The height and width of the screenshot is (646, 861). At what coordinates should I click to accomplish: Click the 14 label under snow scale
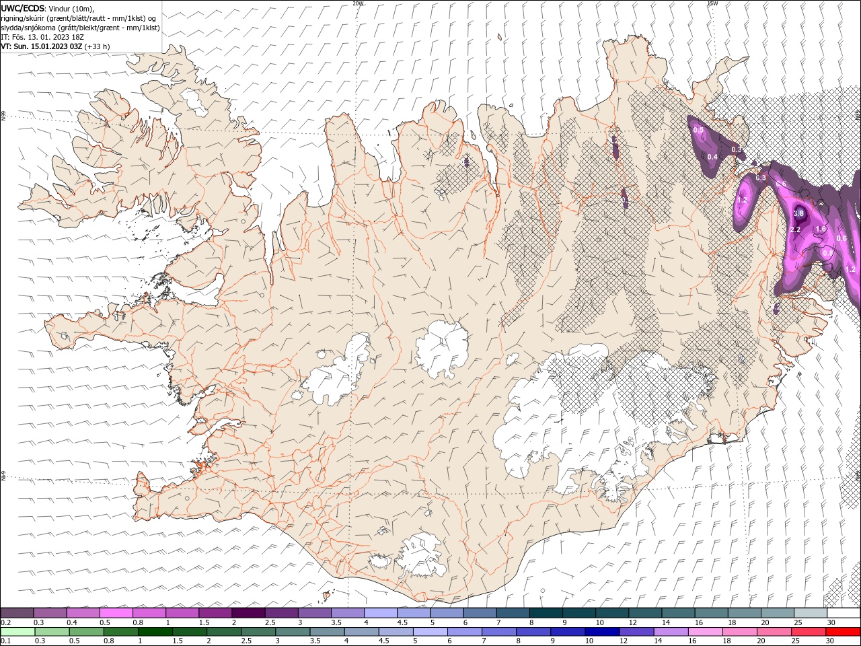(x=666, y=622)
